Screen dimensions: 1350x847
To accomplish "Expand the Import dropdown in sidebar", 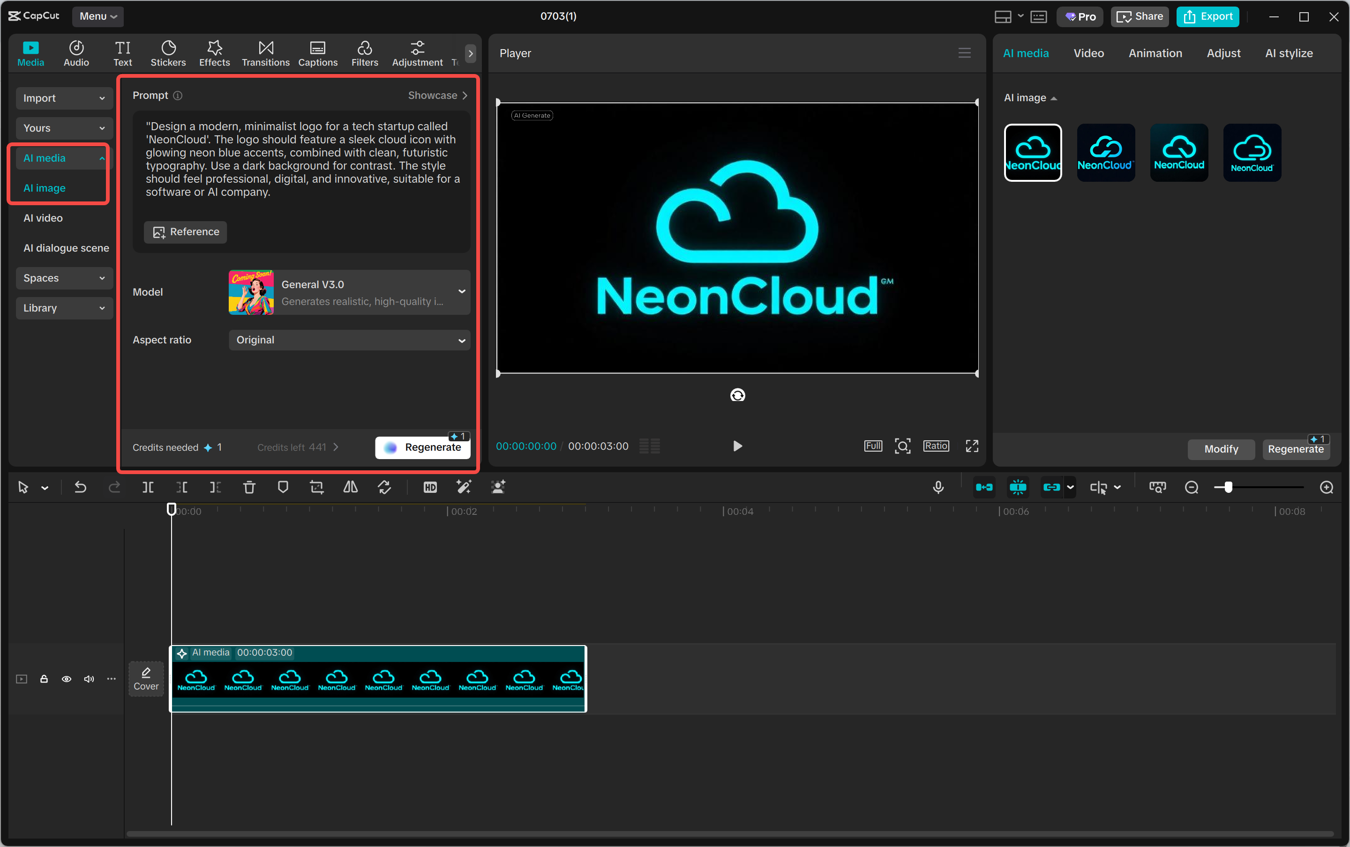I will 64,98.
